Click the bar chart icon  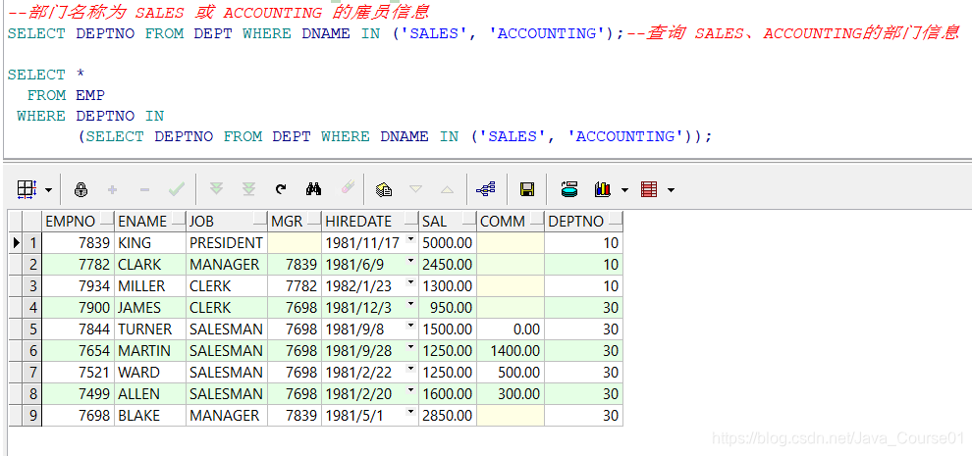tap(603, 189)
